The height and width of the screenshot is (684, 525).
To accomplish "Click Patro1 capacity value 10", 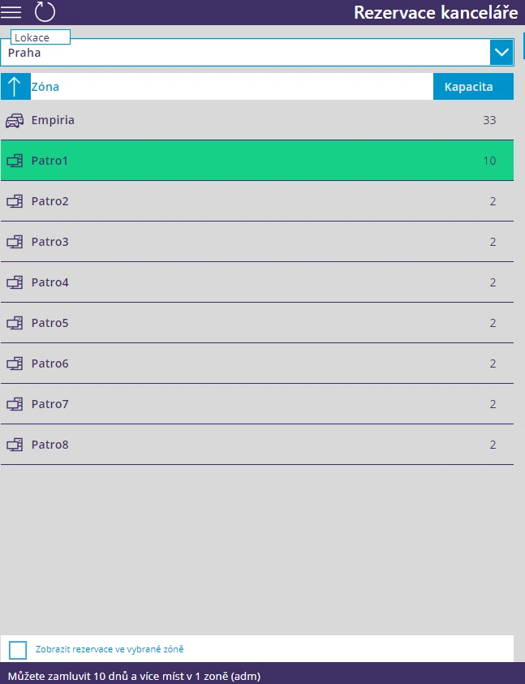I will pyautogui.click(x=489, y=161).
